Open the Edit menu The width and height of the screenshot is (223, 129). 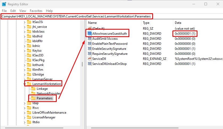(x=13, y=11)
